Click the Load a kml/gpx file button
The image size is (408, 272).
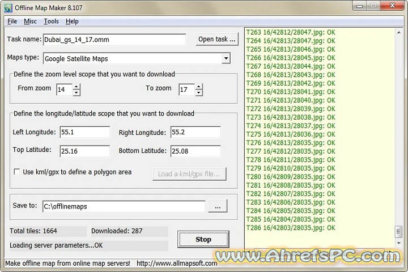click(189, 174)
